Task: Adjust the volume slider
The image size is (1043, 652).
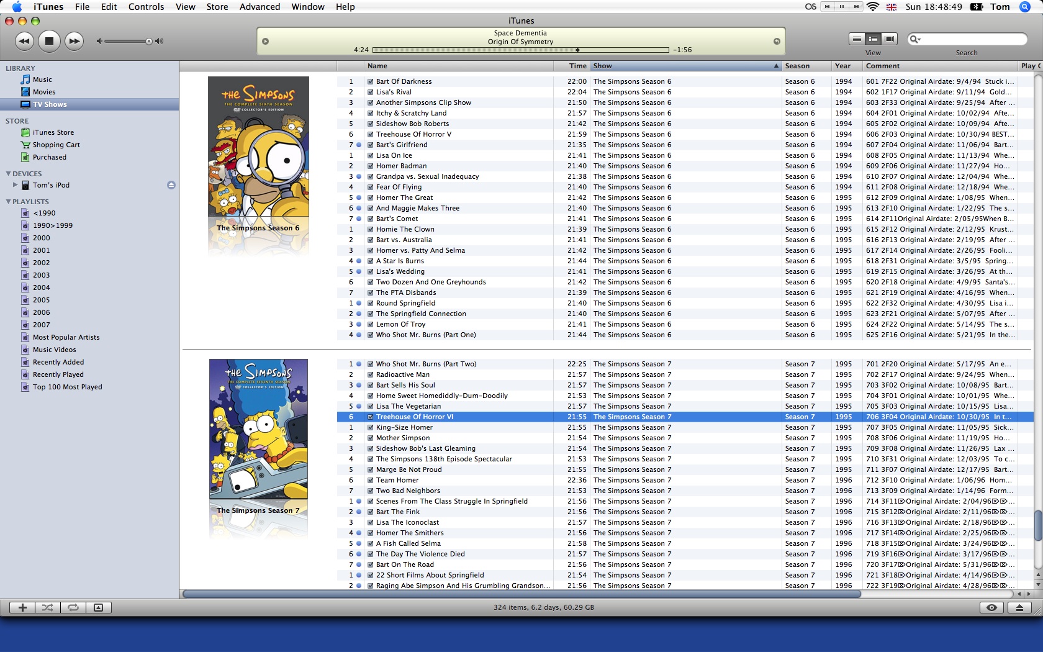Action: [x=129, y=42]
